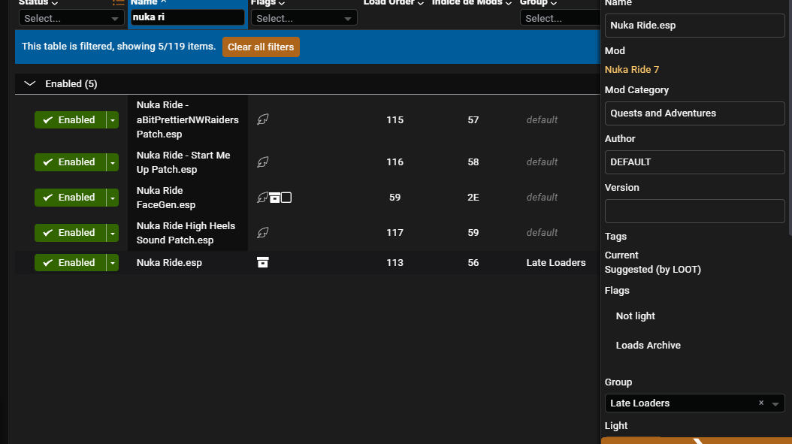Screen dimensions: 792x444
Task: Toggle the Enabled button for Nuka Ride.esp
Action: pos(70,263)
